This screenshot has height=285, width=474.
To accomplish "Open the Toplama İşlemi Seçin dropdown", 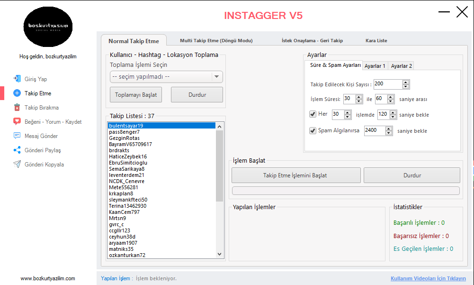I will click(166, 77).
